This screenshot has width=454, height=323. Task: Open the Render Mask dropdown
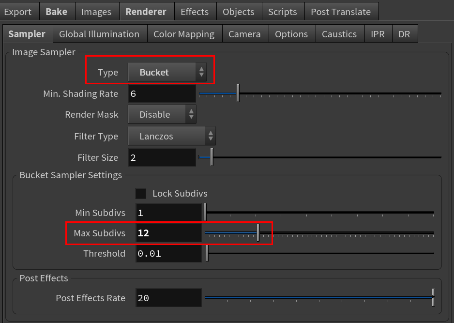(162, 114)
